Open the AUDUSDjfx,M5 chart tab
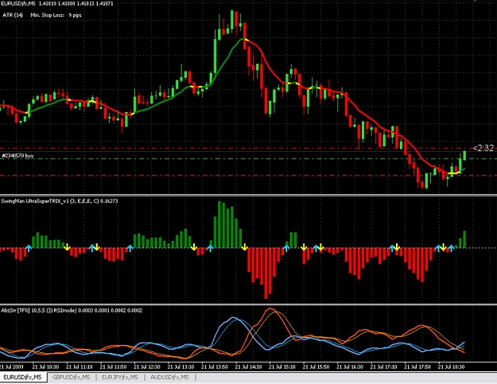 (169, 378)
